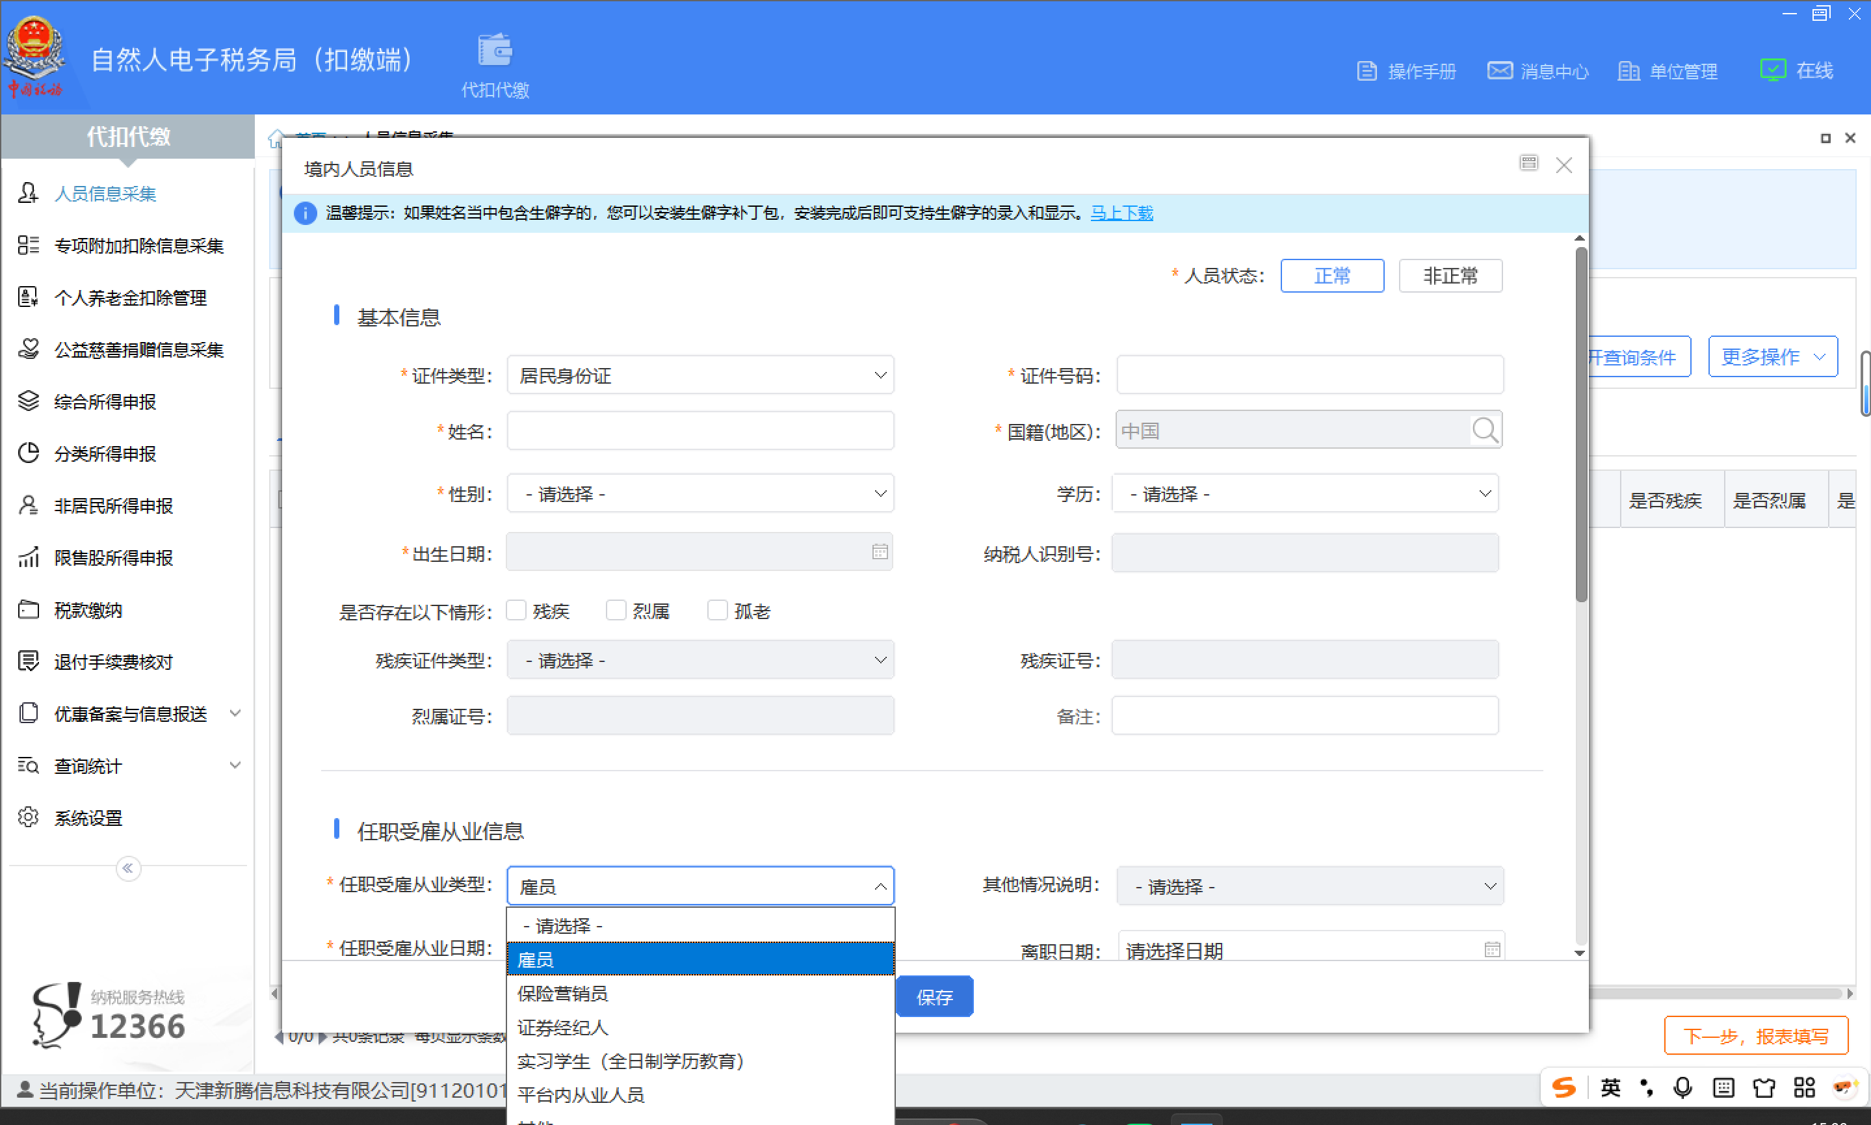Click the 姓名 input field

click(x=700, y=430)
